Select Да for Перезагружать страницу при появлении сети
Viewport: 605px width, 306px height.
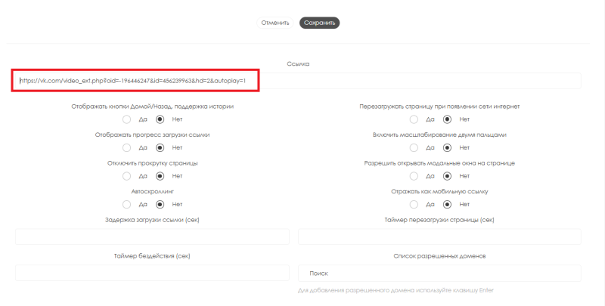(x=414, y=119)
